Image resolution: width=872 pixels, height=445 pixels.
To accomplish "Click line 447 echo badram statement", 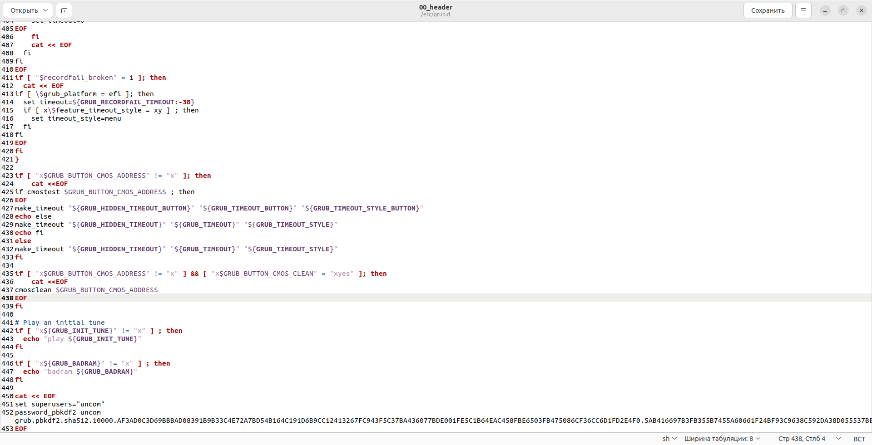I will 80,372.
